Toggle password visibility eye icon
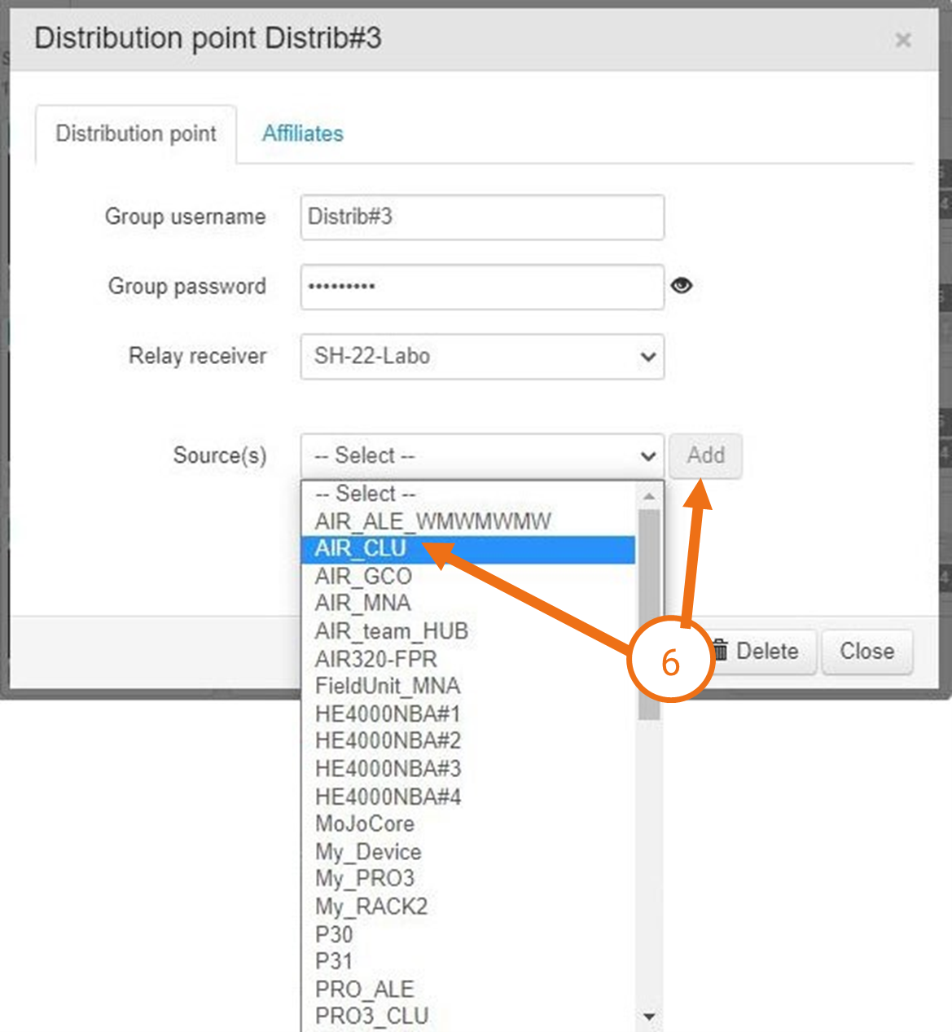This screenshot has width=952, height=1032. [682, 286]
